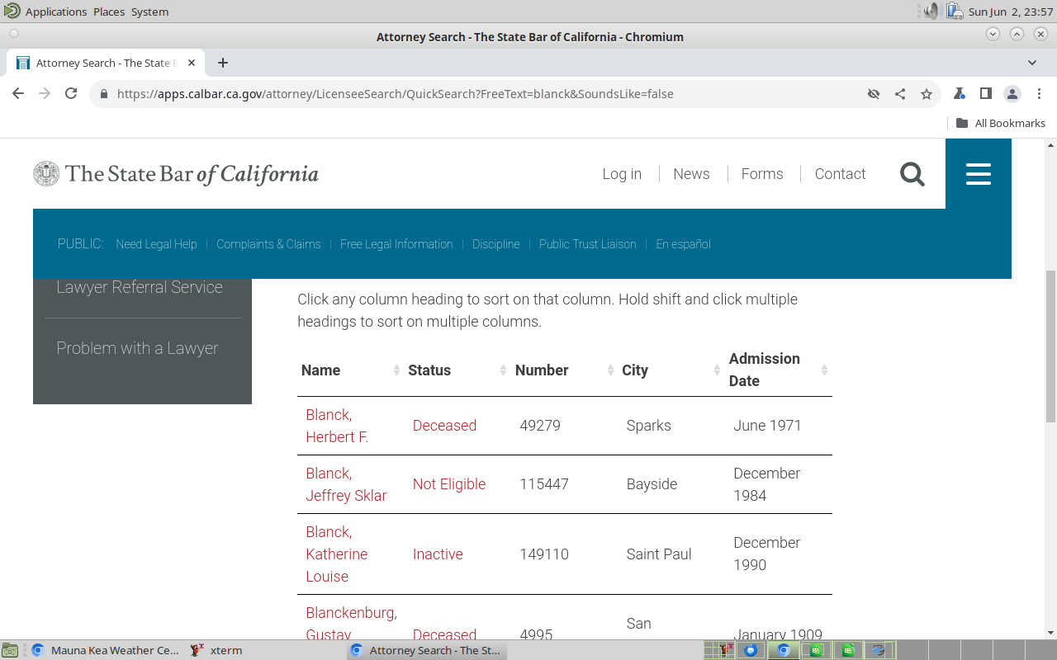Image resolution: width=1057 pixels, height=660 pixels.
Task: Click the page vertical scrollbar thumb
Action: tap(1050, 345)
